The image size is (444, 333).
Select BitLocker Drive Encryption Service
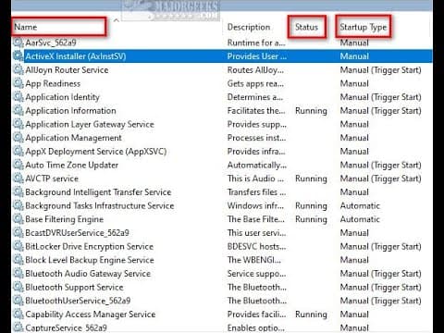click(x=90, y=246)
